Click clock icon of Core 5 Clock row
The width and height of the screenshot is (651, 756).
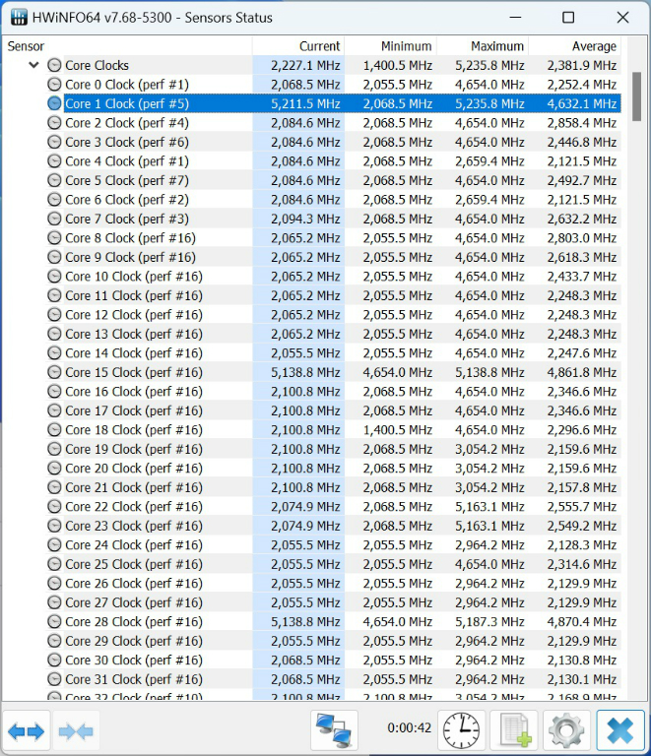pos(54,180)
